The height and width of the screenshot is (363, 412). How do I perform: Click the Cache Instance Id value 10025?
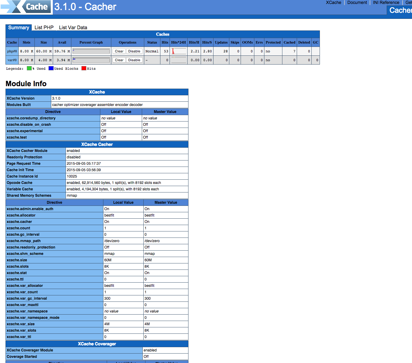[72, 176]
